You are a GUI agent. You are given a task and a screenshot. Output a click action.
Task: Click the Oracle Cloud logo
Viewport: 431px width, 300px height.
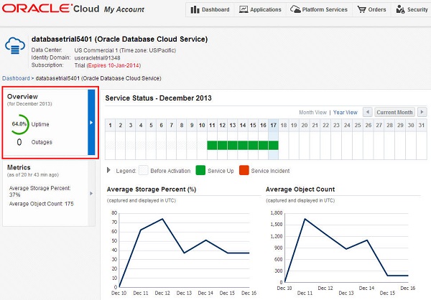(50, 9)
